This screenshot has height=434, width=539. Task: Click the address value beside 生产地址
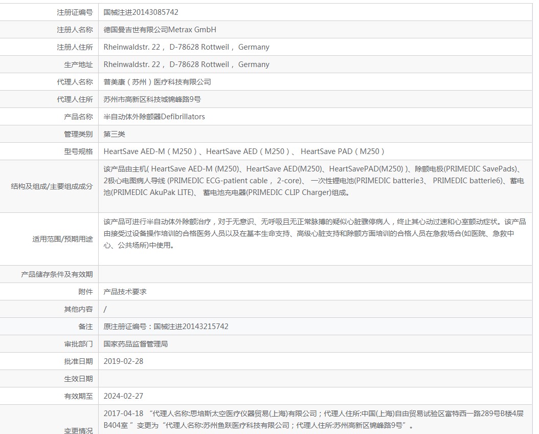[186, 64]
